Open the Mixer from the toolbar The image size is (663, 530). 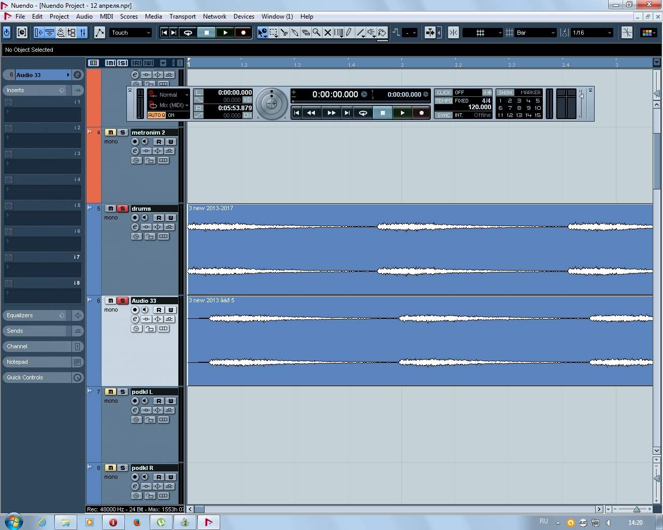coord(82,33)
